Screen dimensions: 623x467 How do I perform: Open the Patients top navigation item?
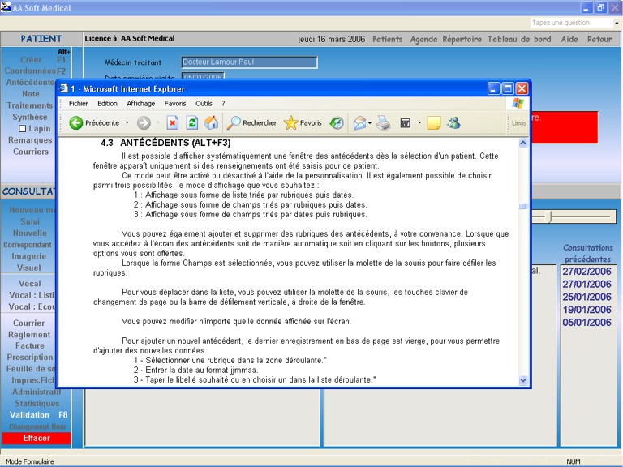(388, 39)
